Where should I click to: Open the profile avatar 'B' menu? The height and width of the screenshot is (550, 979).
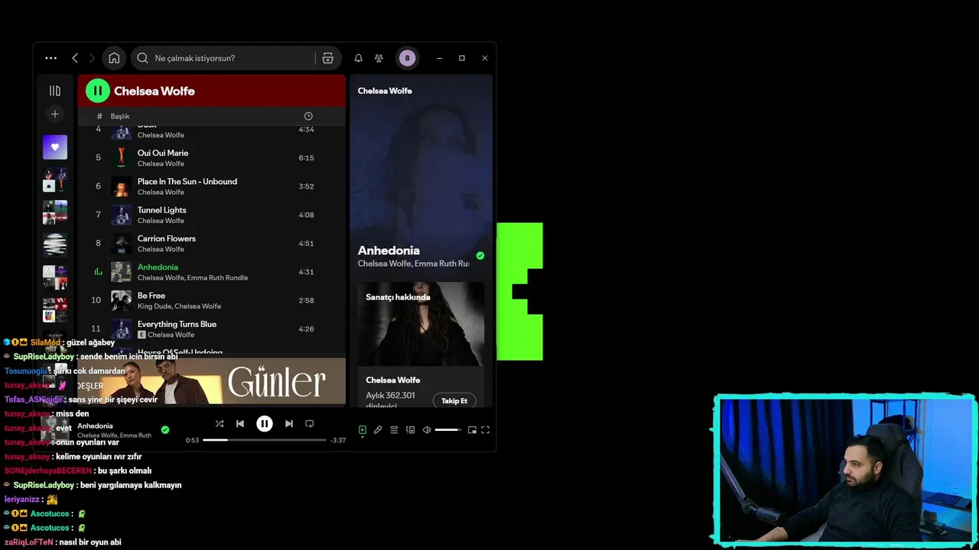[x=407, y=58]
